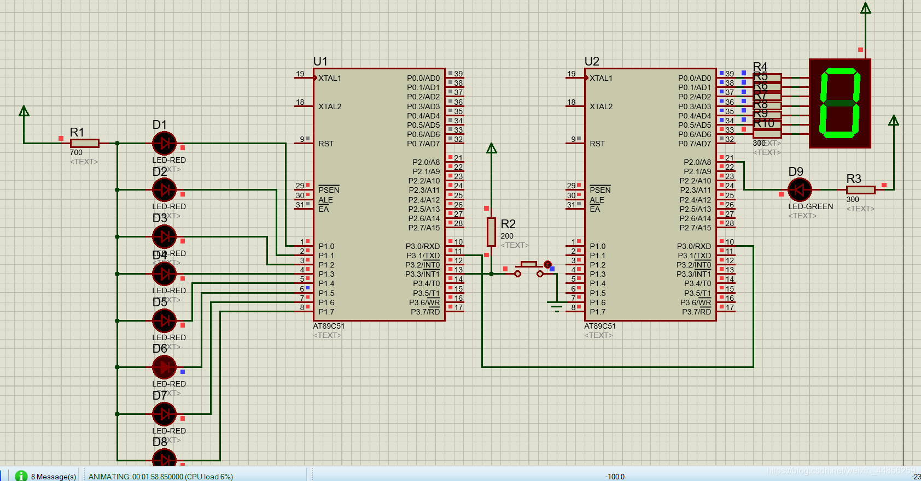The height and width of the screenshot is (481, 921).
Task: Click the R1 700 ohm resistor
Action: coord(85,143)
